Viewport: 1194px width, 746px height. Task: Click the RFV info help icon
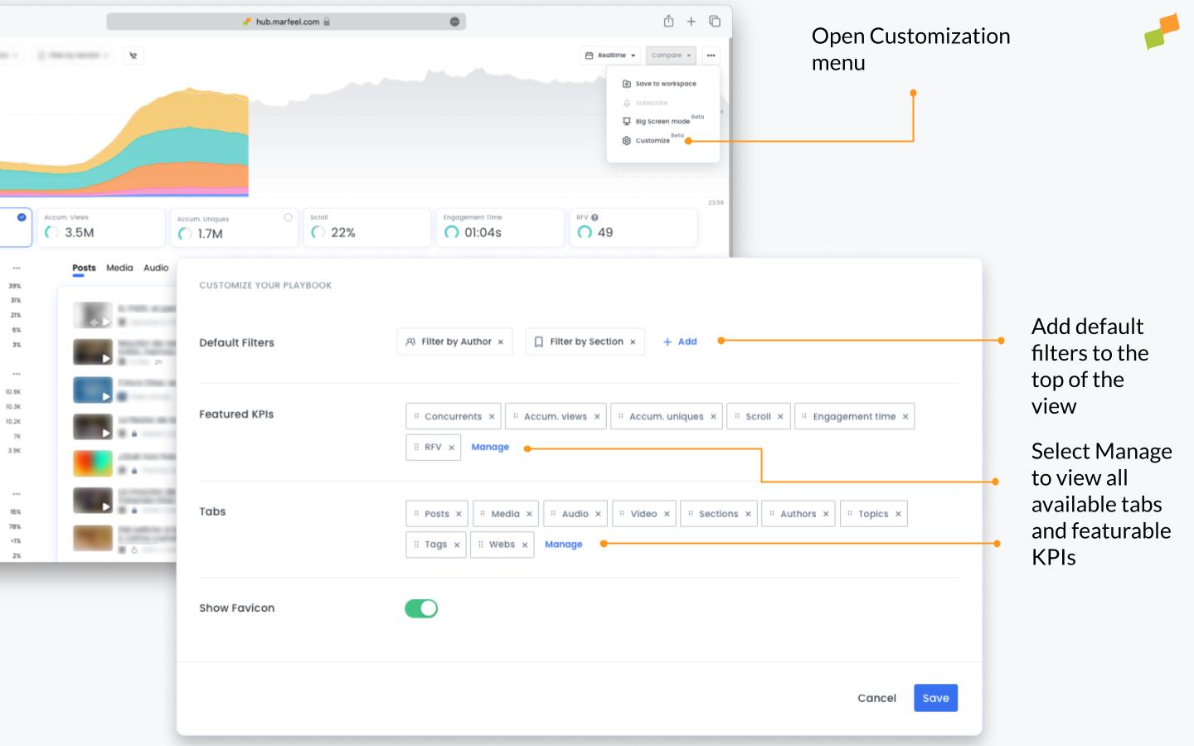click(x=595, y=217)
